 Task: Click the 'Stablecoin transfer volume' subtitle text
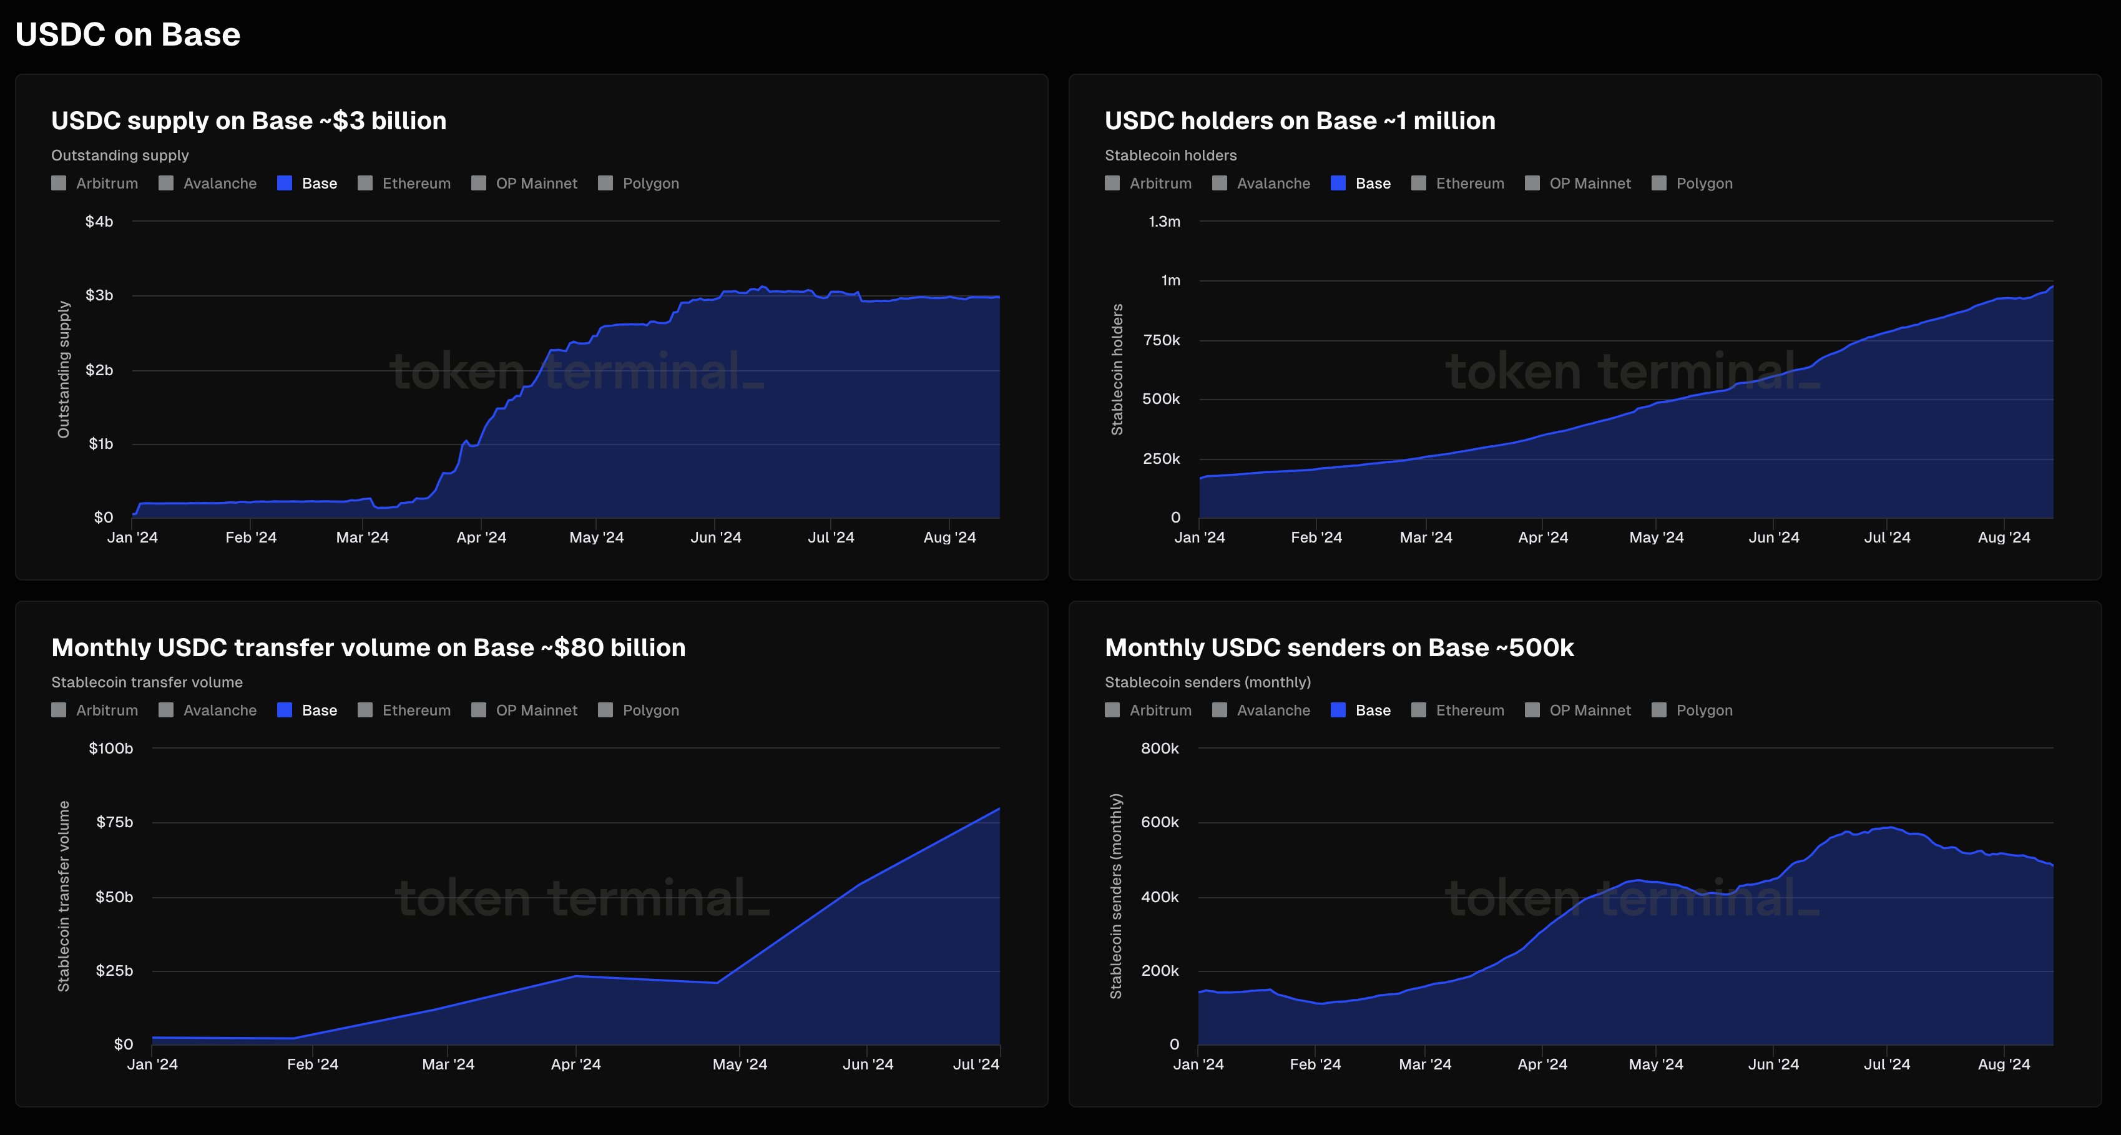coord(147,682)
